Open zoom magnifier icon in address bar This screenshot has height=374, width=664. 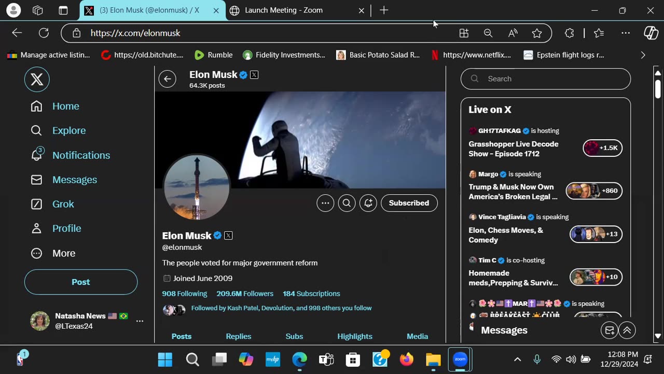coord(488,33)
